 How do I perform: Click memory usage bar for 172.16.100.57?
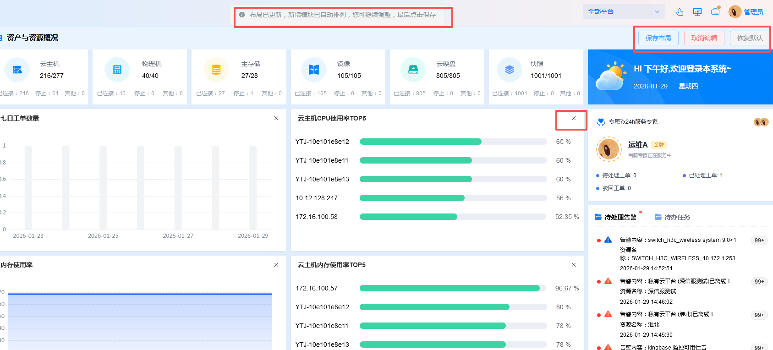click(453, 288)
